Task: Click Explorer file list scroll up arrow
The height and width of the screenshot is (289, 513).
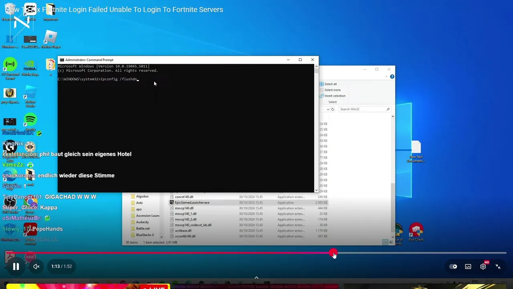Action: [x=393, y=117]
